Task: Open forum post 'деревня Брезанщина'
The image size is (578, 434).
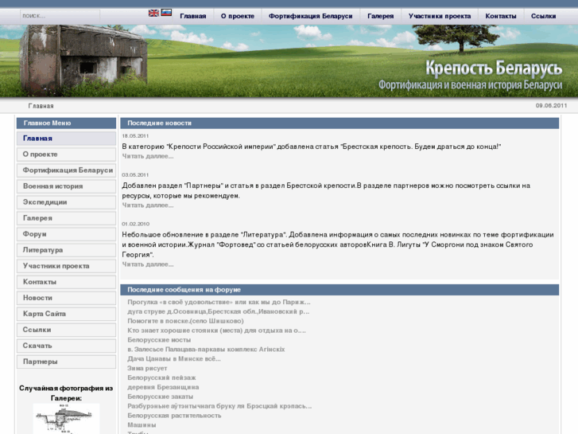Action: point(163,387)
